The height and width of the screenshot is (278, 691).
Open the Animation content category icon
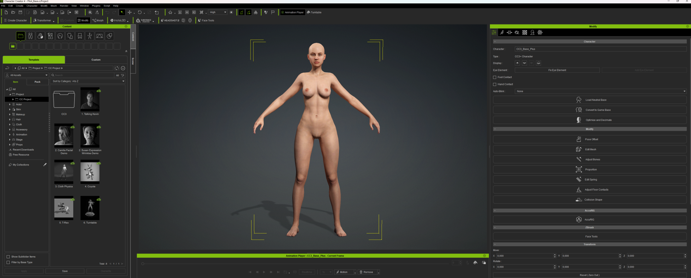coord(89,36)
